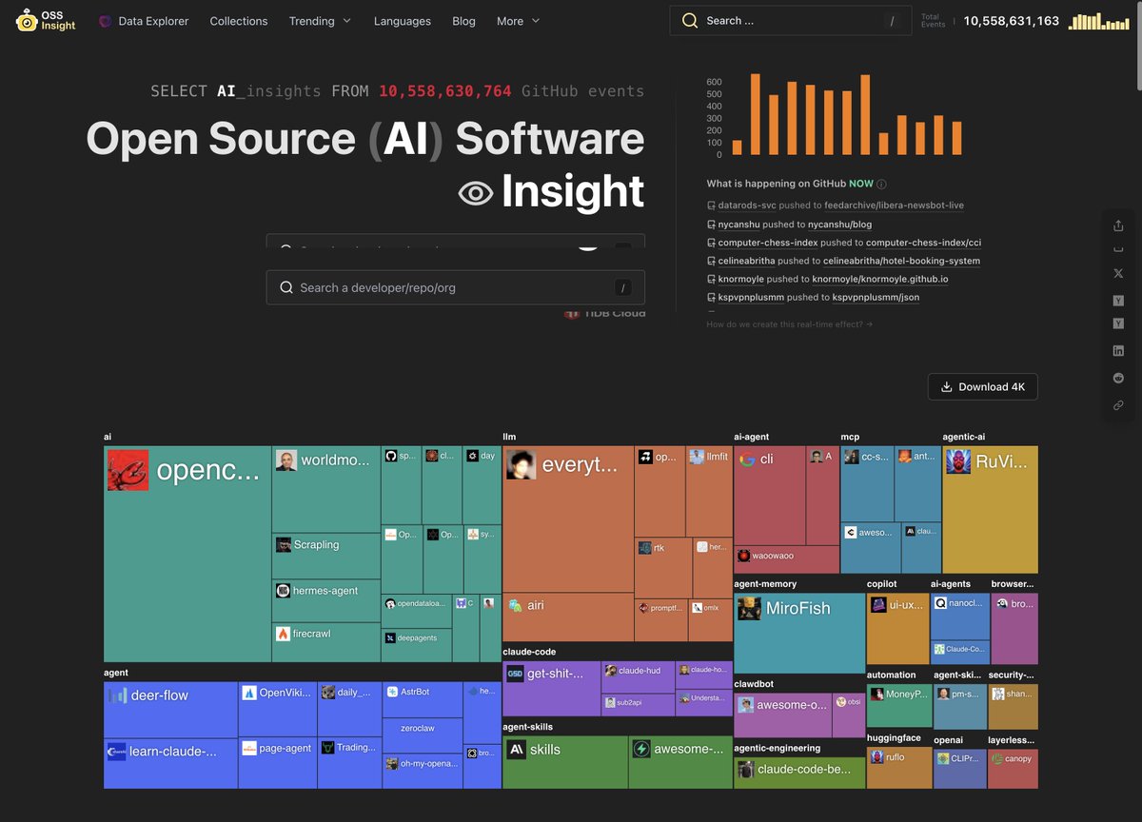Click the total events bar chart icon
1142x822 pixels.
tap(1097, 21)
